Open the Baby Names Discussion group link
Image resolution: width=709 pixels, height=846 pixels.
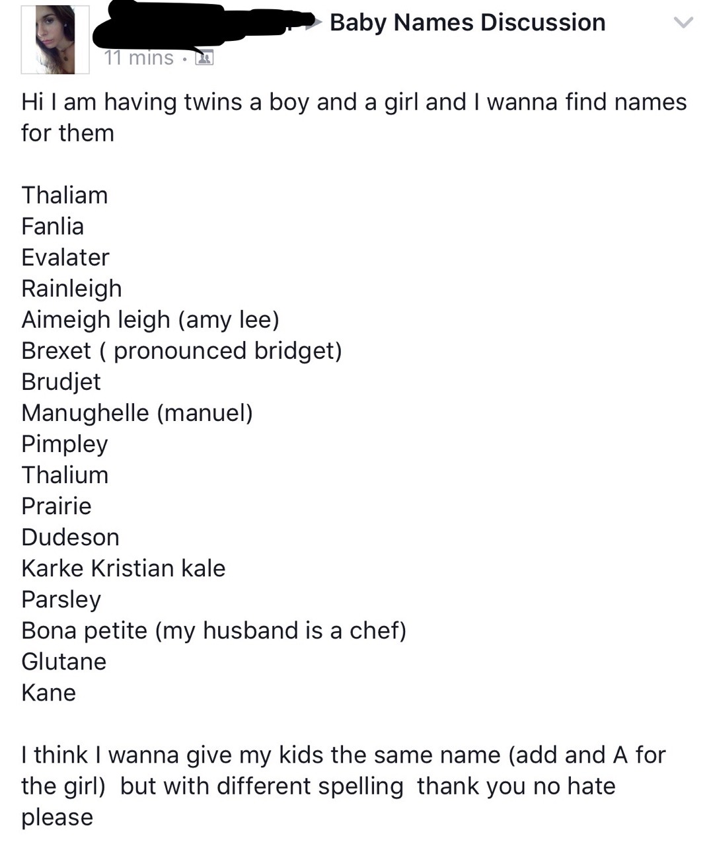click(467, 22)
